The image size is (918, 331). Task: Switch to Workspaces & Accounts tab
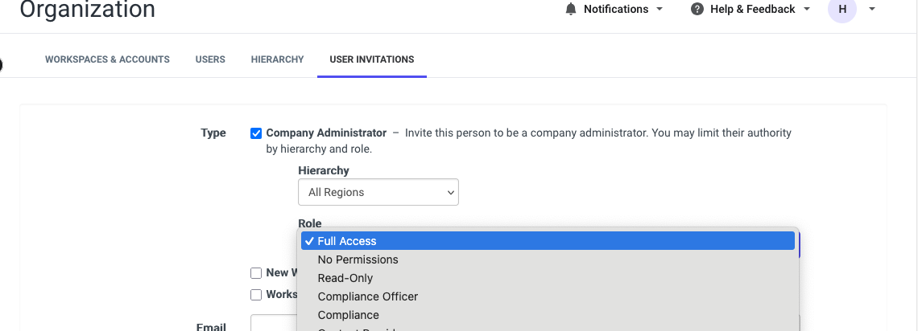tap(107, 59)
